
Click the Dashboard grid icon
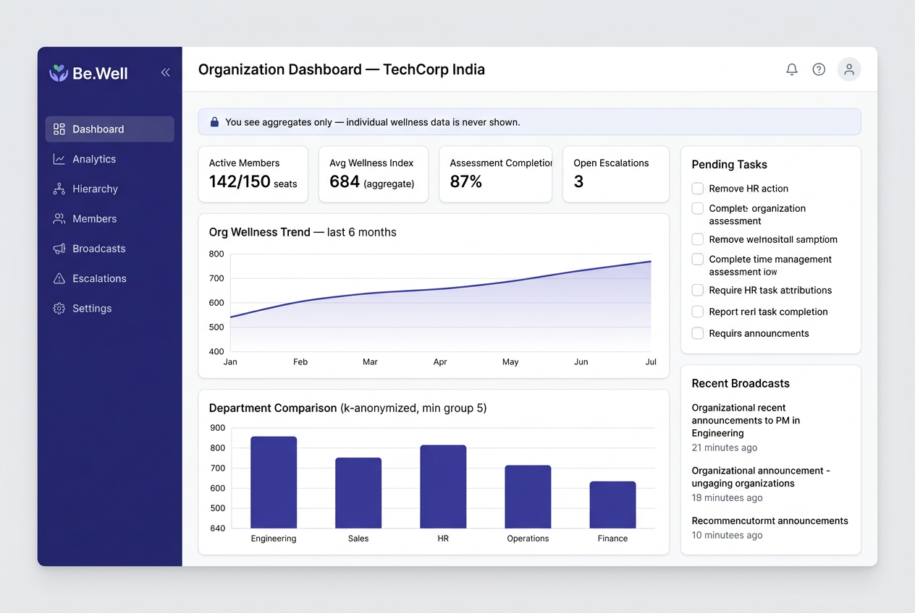59,129
